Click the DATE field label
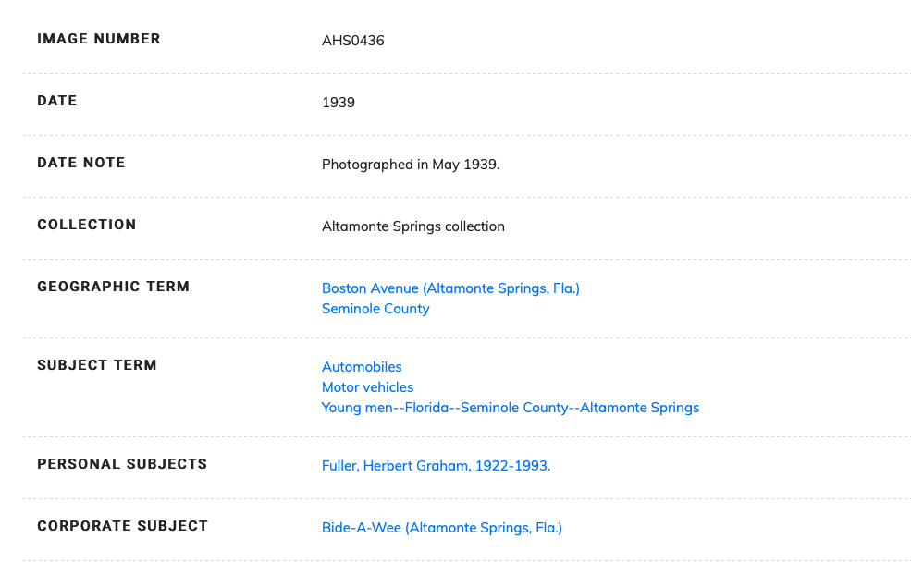The image size is (911, 563). click(x=57, y=101)
